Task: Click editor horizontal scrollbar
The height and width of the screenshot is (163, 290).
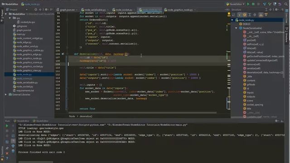Action: [x=142, y=112]
